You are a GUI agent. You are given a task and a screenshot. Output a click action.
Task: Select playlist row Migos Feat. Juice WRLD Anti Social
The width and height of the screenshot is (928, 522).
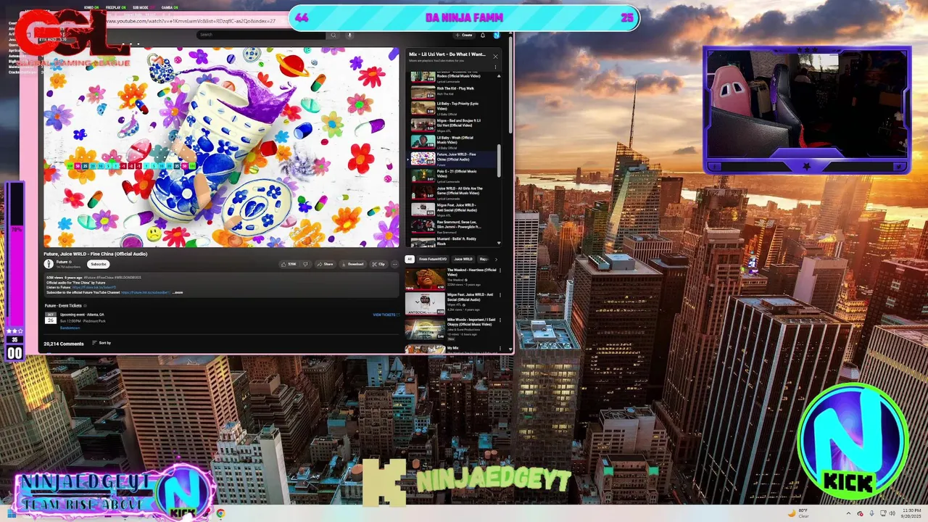click(x=453, y=210)
